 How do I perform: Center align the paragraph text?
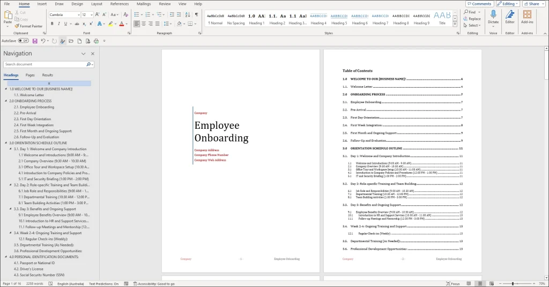tap(144, 24)
